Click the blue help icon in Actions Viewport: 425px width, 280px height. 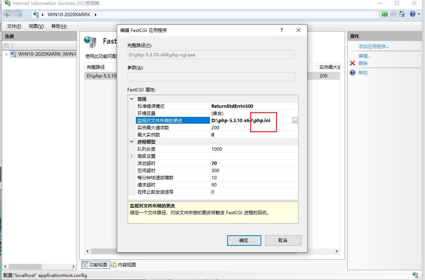pyautogui.click(x=353, y=73)
